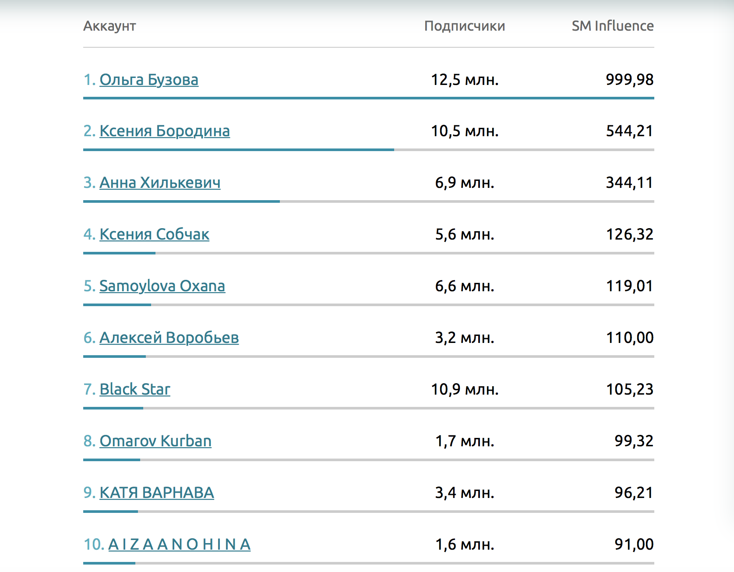This screenshot has height=572, width=734.
Task: Click Ольга Бузова's full influence bar
Action: tap(368, 98)
